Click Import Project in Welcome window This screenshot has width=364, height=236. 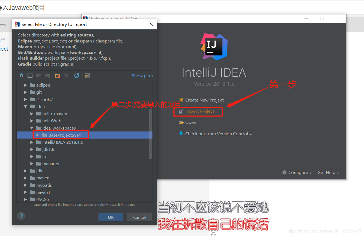196,111
